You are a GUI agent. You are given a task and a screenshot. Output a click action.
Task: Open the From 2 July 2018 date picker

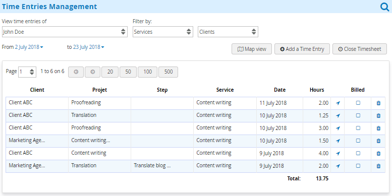(29, 47)
